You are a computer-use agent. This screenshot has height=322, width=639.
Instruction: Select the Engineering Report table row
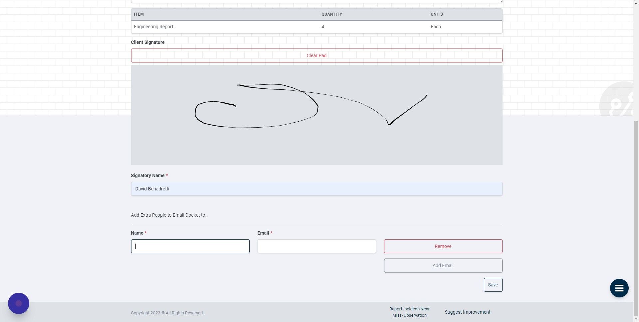(x=316, y=27)
